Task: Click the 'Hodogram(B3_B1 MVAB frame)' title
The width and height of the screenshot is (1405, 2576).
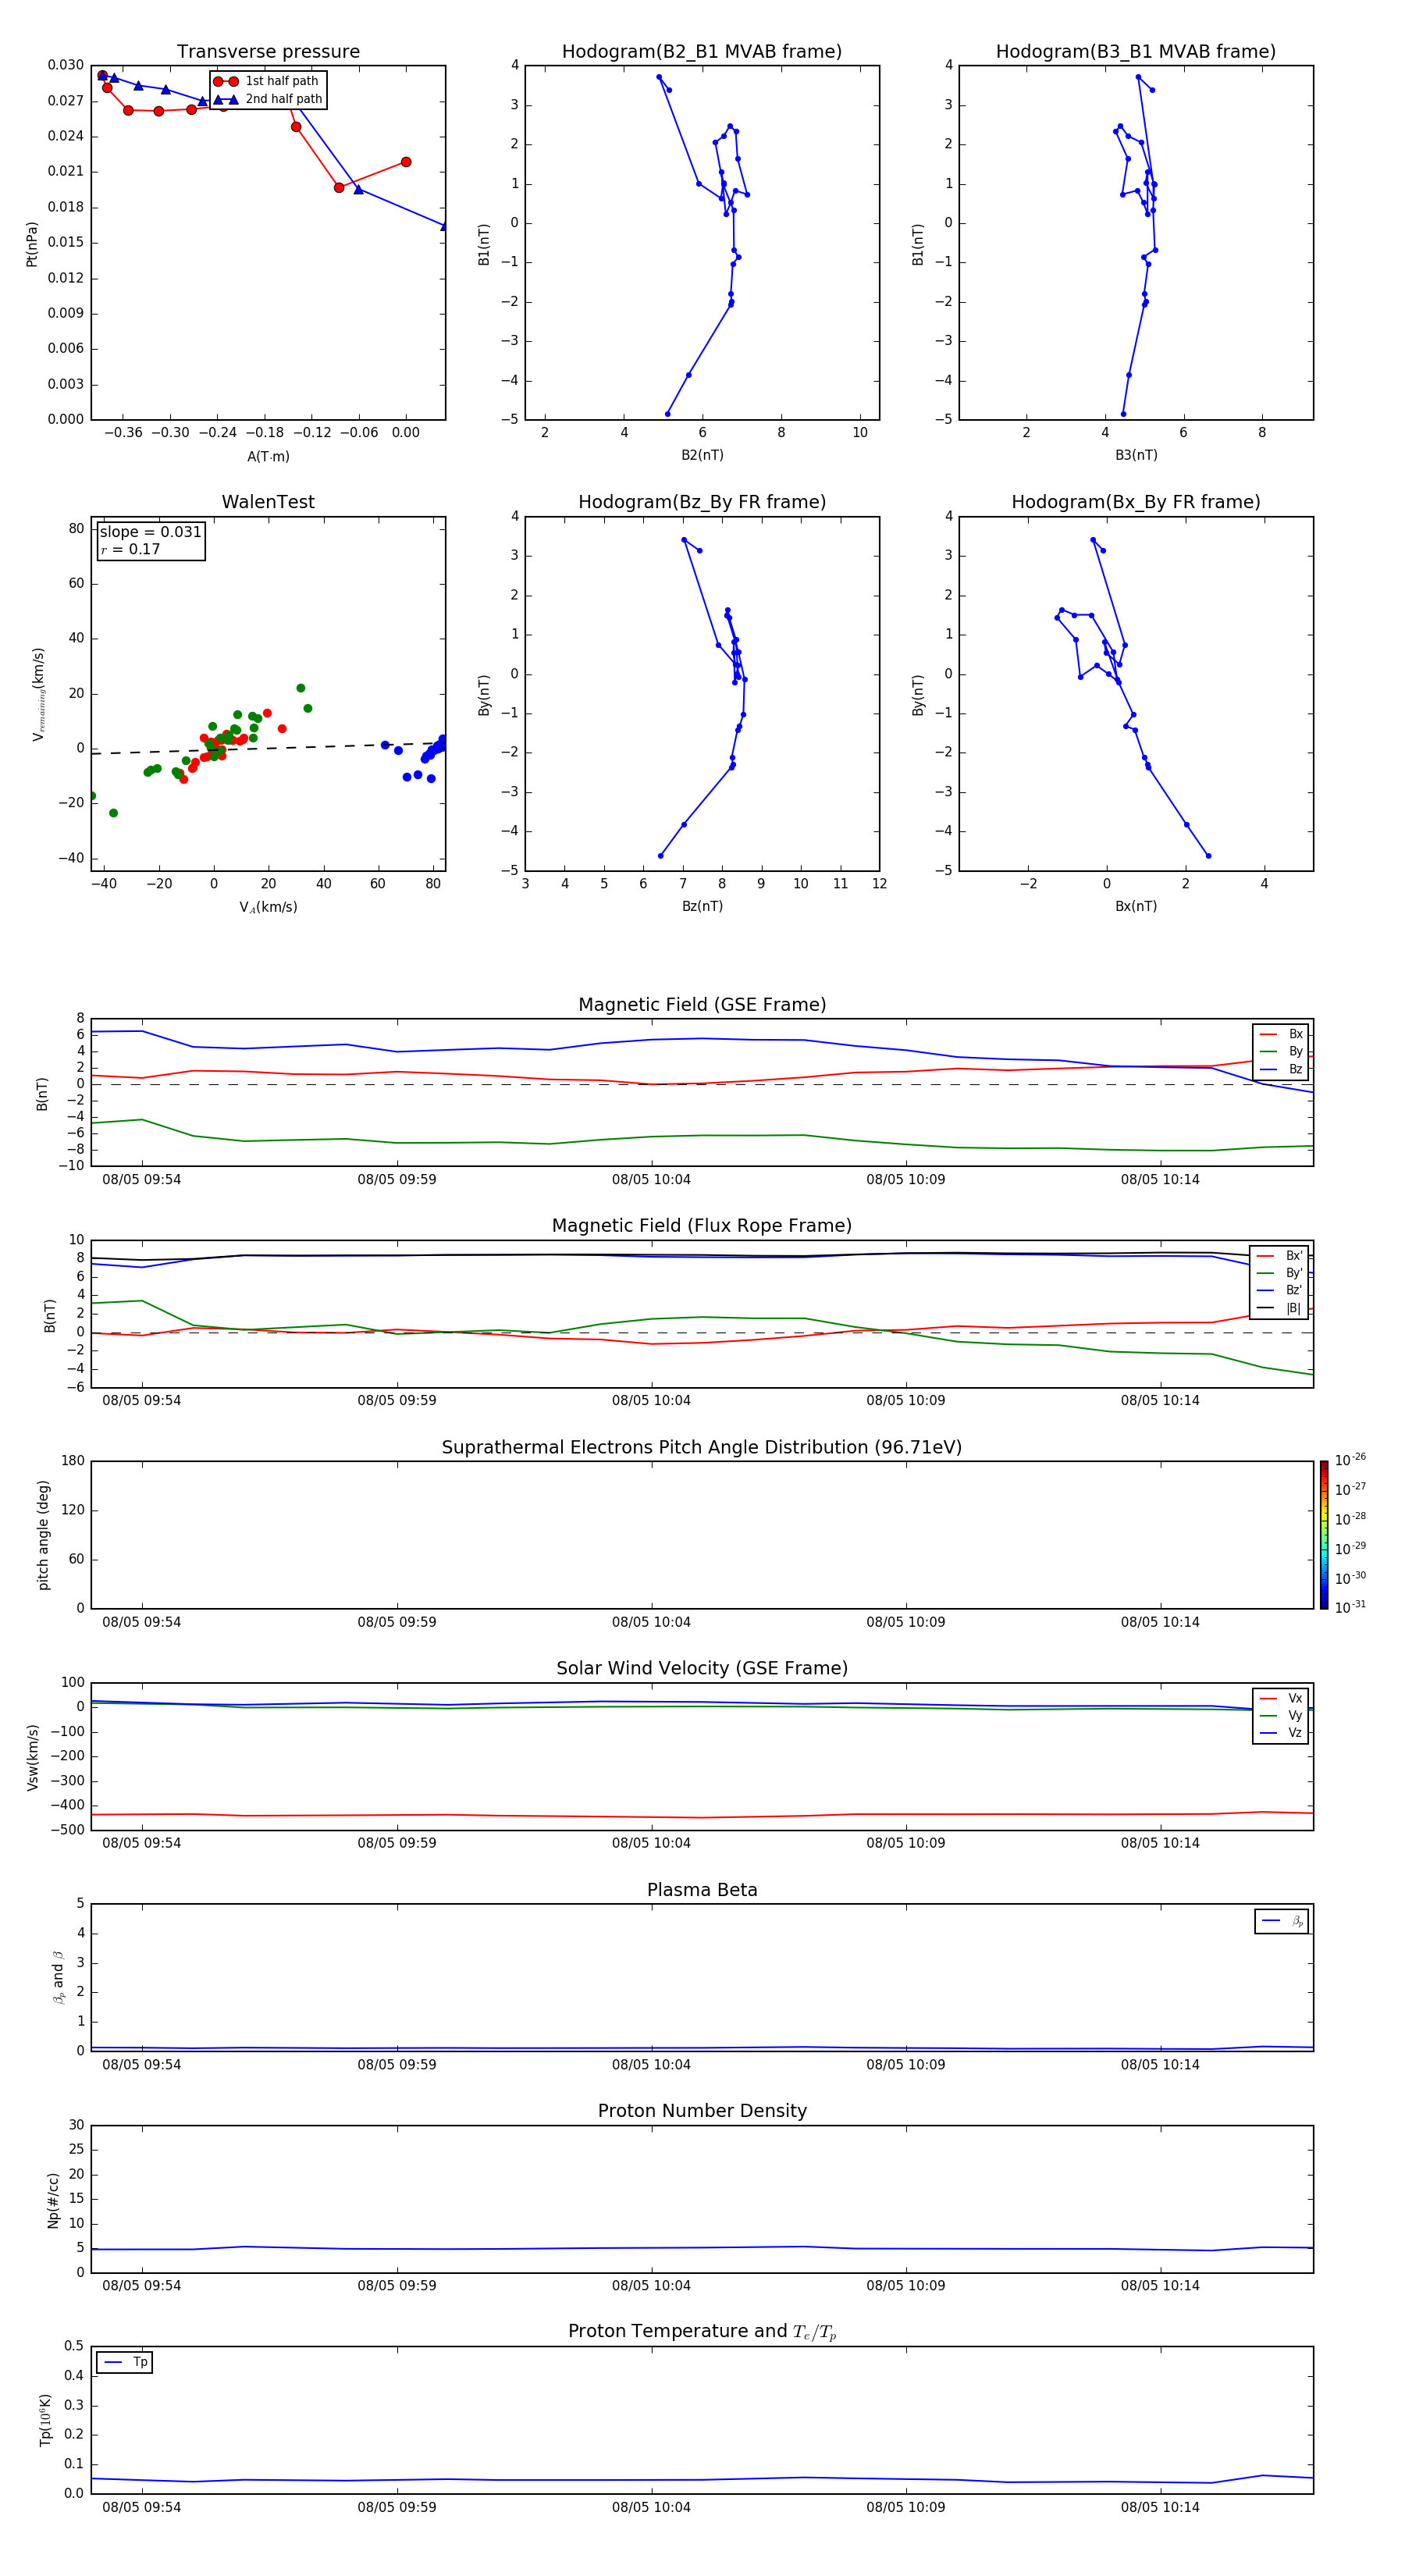Action: 1136,52
